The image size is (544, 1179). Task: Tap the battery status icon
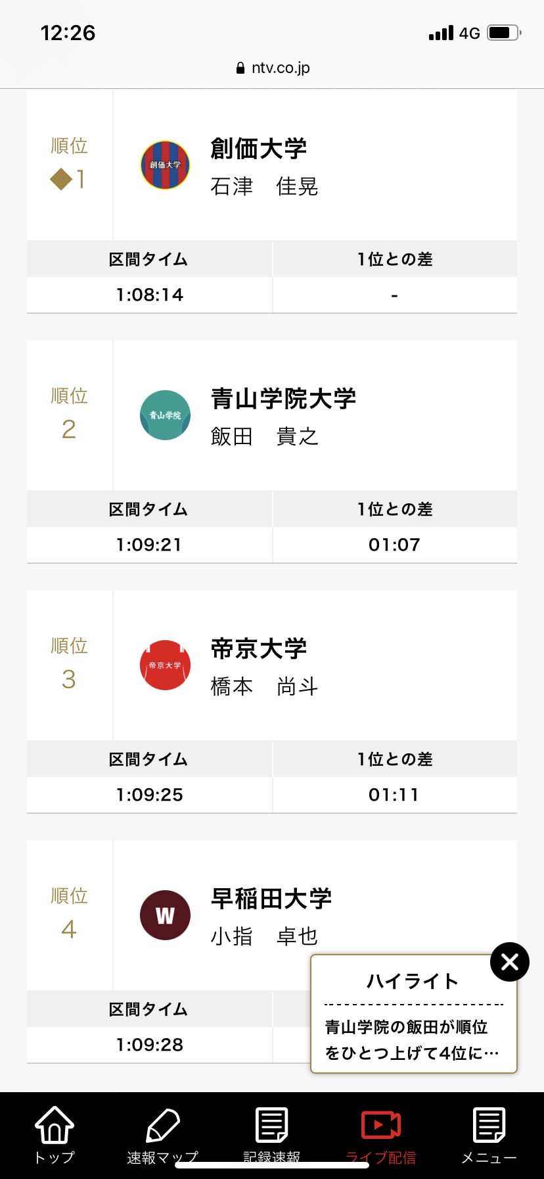tap(504, 32)
